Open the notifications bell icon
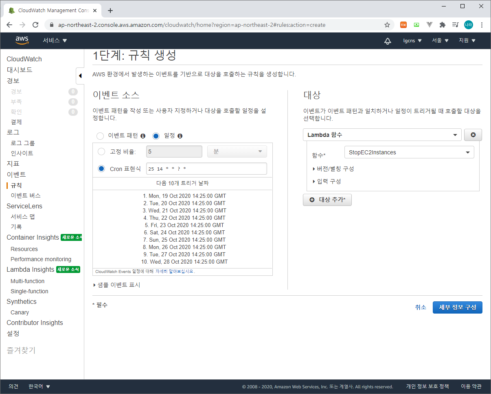Viewport: 491px width, 394px height. click(x=388, y=41)
